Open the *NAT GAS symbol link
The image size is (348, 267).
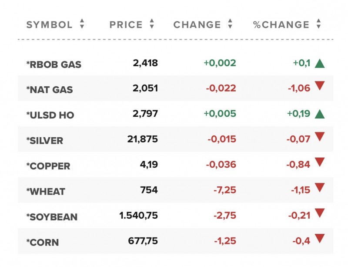49,90
